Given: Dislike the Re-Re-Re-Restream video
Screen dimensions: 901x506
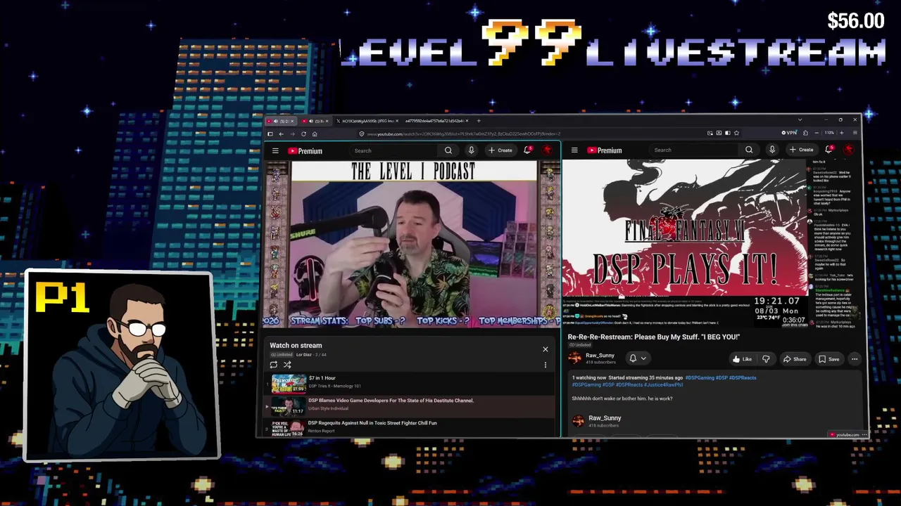Looking at the screenshot, I should pyautogui.click(x=766, y=359).
